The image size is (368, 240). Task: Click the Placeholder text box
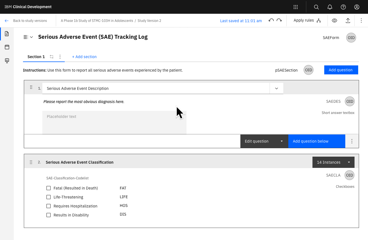pos(114,122)
